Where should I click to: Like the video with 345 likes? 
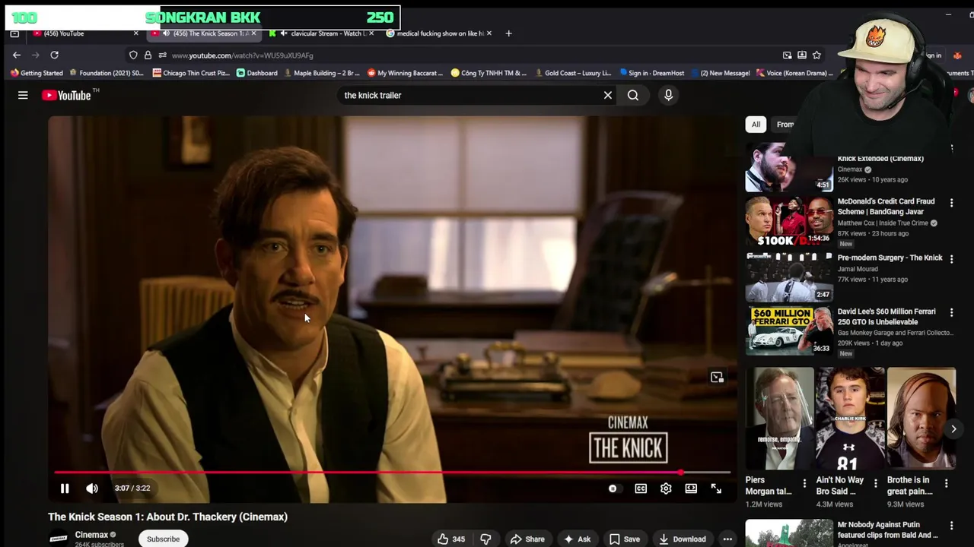tap(451, 539)
